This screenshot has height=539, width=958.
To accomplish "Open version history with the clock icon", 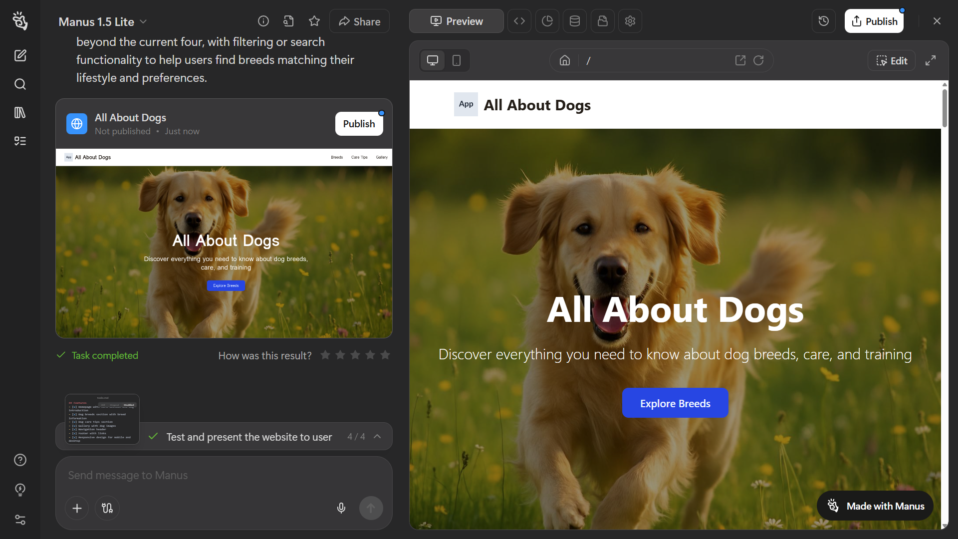I will tap(823, 21).
